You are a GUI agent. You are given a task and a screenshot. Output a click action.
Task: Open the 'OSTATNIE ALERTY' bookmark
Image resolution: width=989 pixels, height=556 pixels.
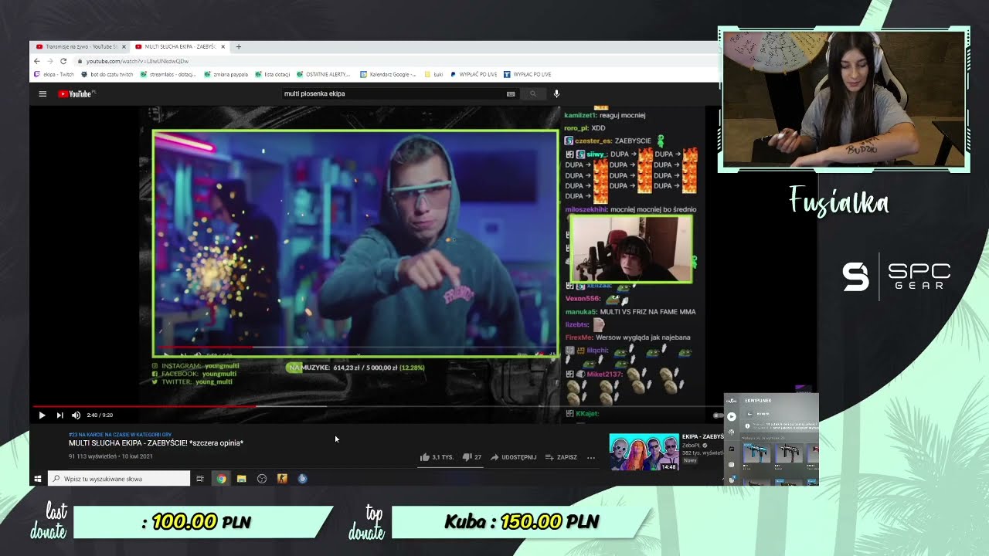324,74
